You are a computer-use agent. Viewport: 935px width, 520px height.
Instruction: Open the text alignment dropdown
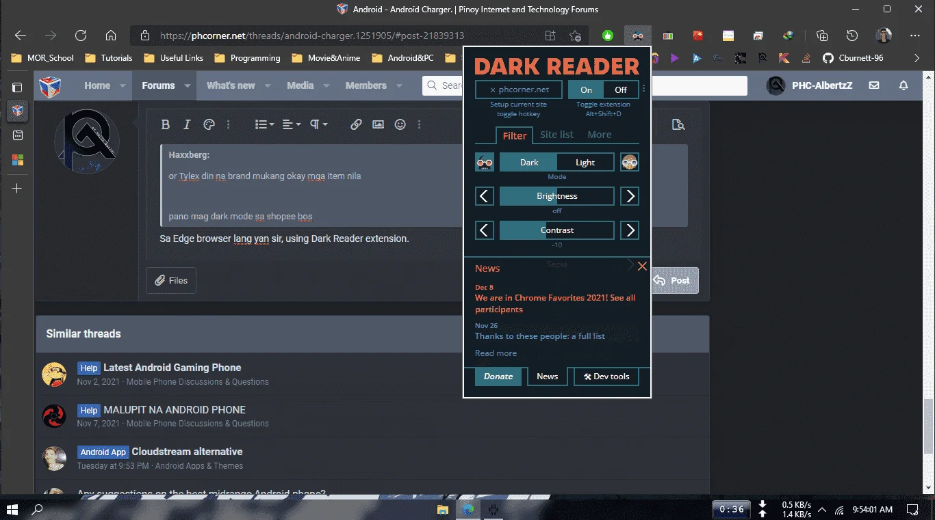tap(292, 124)
